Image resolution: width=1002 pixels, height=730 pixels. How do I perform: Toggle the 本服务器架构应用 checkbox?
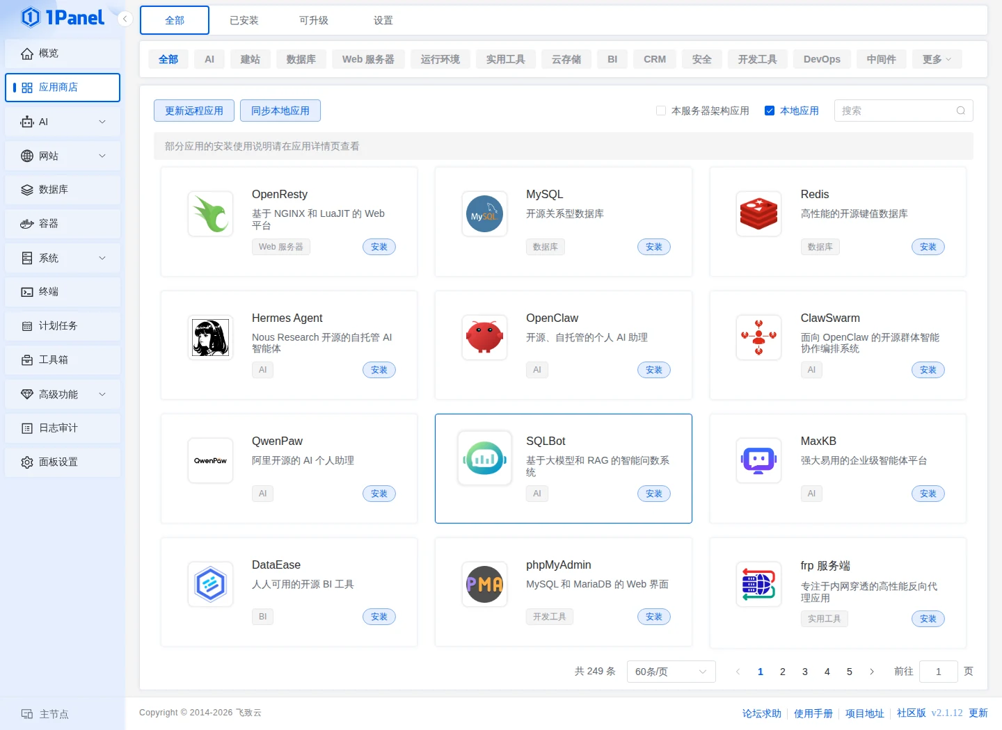pyautogui.click(x=661, y=111)
